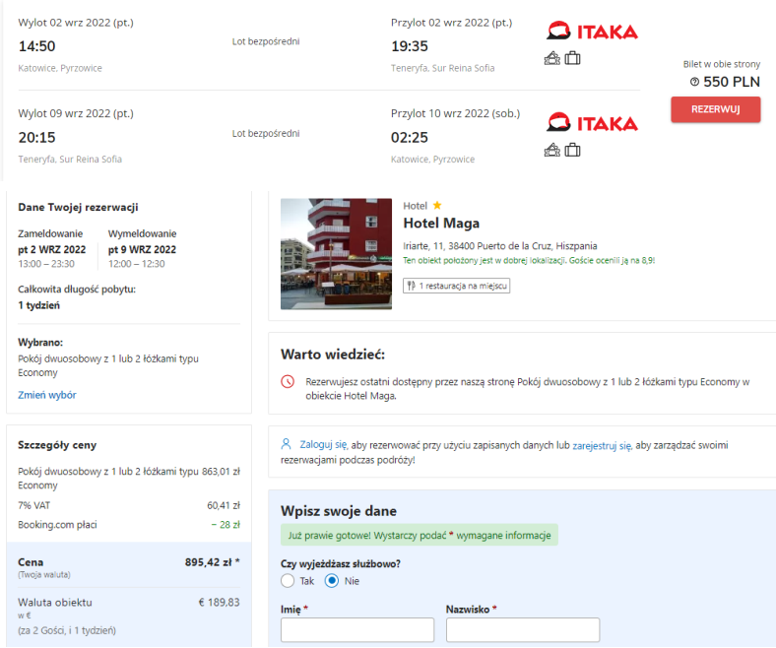Click suitcase icon for 20:15 flight
776x648 pixels.
pos(572,150)
